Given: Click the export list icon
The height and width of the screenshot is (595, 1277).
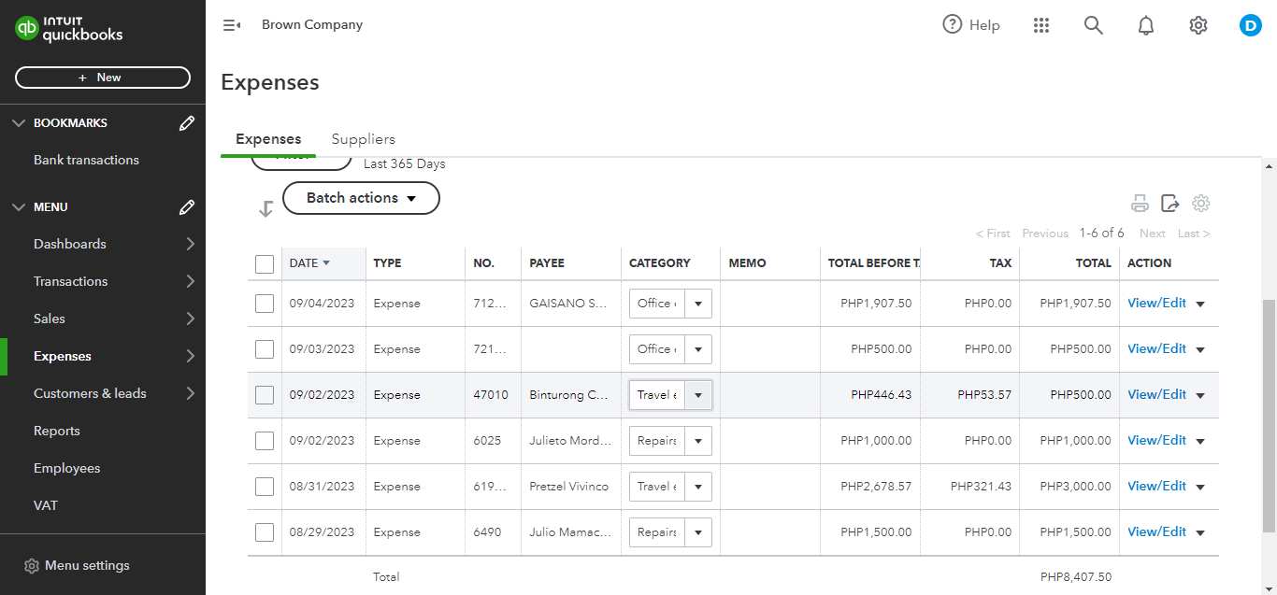Looking at the screenshot, I should click(x=1169, y=204).
